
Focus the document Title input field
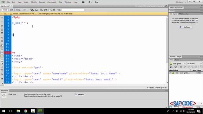(x=73, y=10)
